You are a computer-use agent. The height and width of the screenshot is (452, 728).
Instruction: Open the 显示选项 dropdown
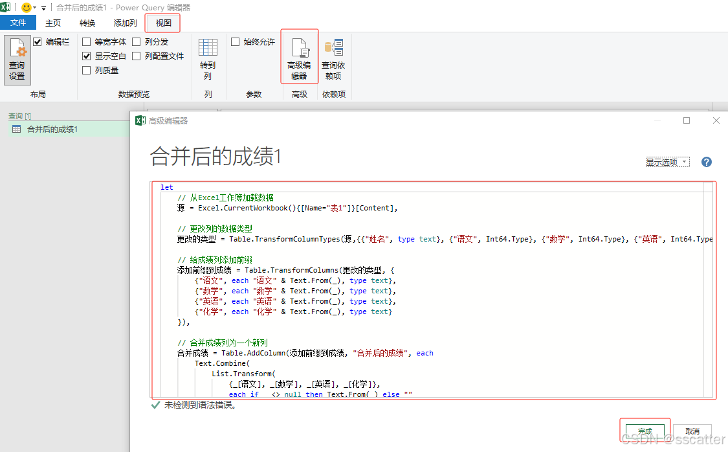click(x=668, y=162)
